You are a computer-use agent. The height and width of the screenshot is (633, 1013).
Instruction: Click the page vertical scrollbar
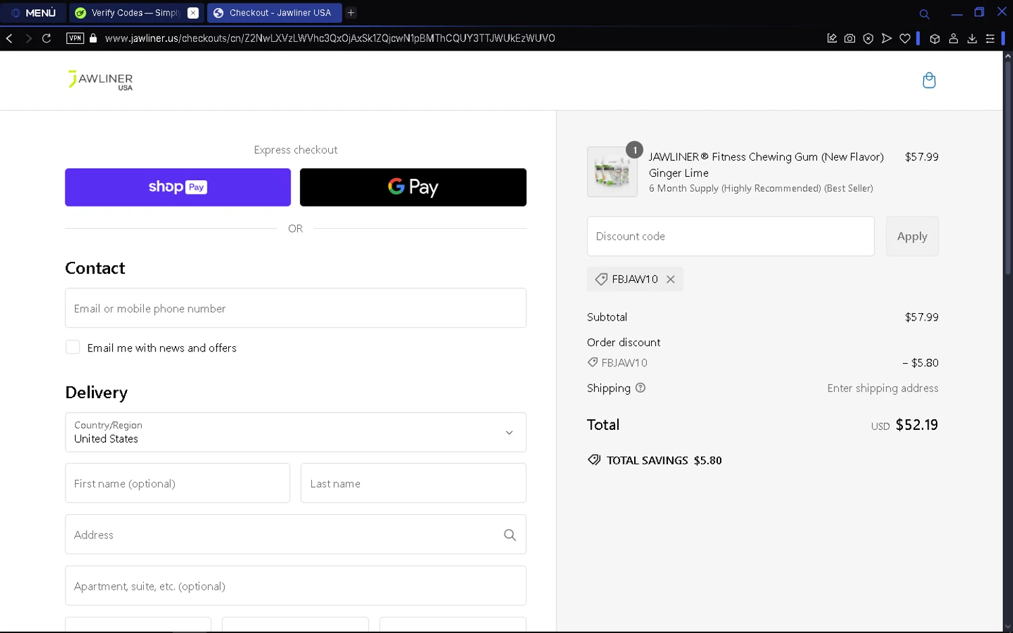[x=1008, y=169]
